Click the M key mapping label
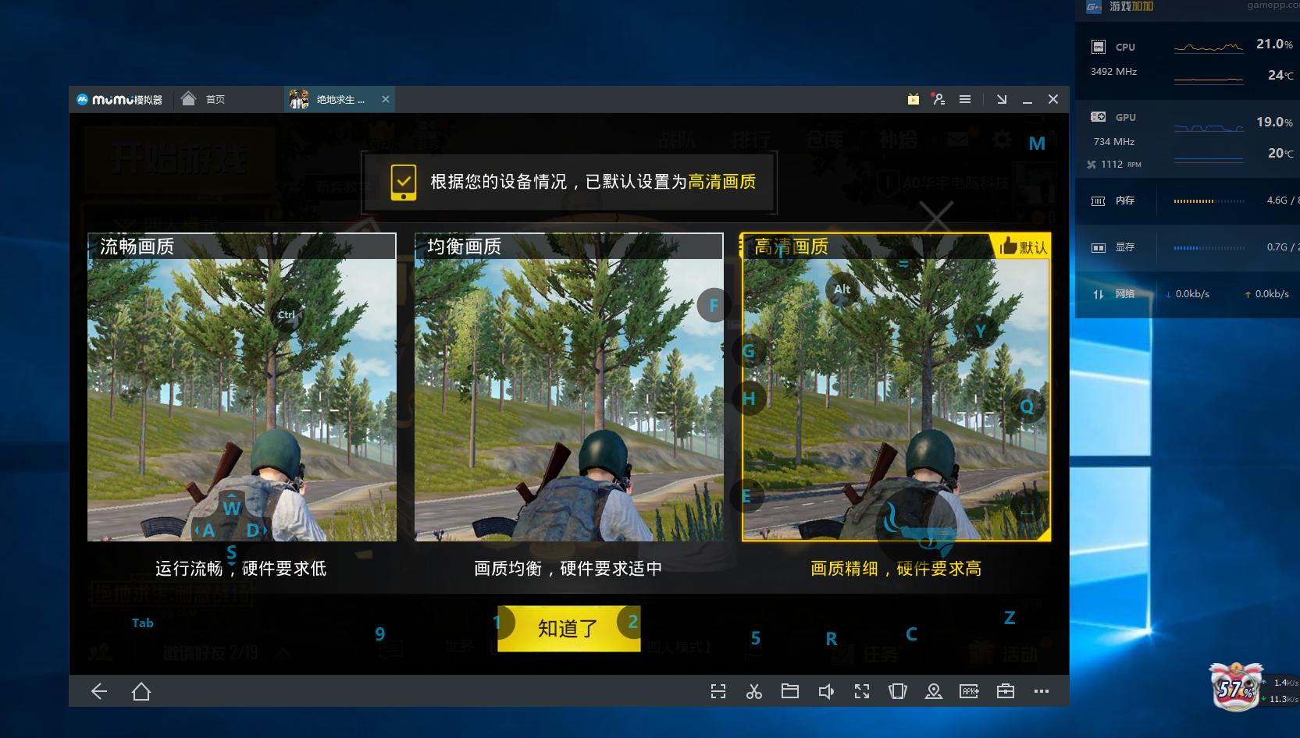1300x738 pixels. [1037, 144]
